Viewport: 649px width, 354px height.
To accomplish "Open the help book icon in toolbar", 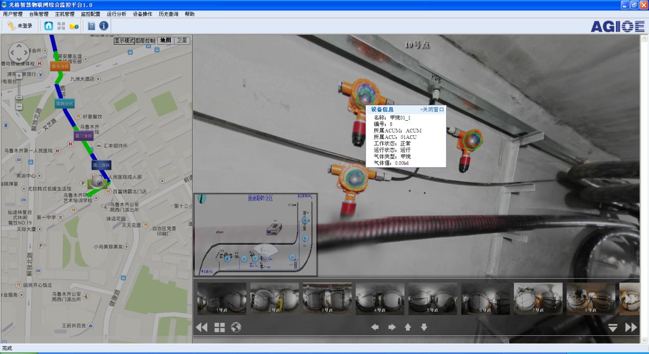I will [91, 26].
